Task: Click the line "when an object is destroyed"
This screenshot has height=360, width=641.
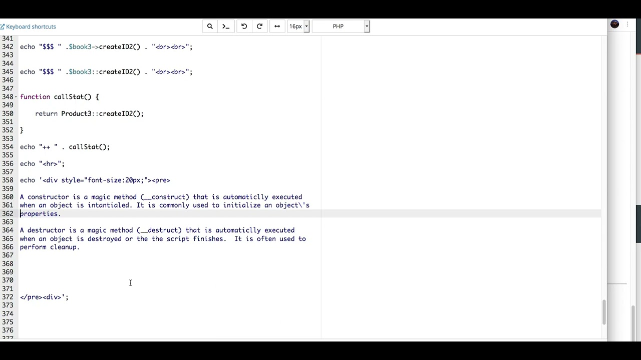Action: 163,238
